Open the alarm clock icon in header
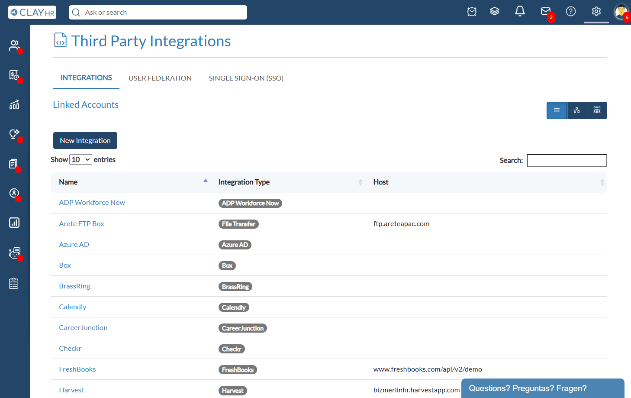Screen dimensions: 631x398 coord(472,12)
